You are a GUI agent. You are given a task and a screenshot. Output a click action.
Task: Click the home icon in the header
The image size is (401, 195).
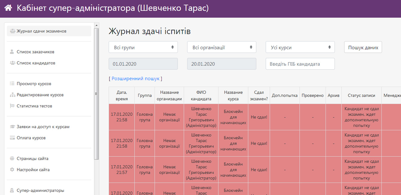(x=8, y=8)
